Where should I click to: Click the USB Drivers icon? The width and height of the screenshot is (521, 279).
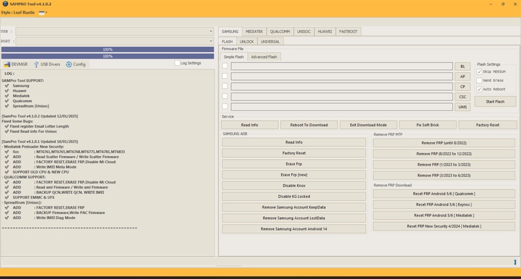point(36,64)
